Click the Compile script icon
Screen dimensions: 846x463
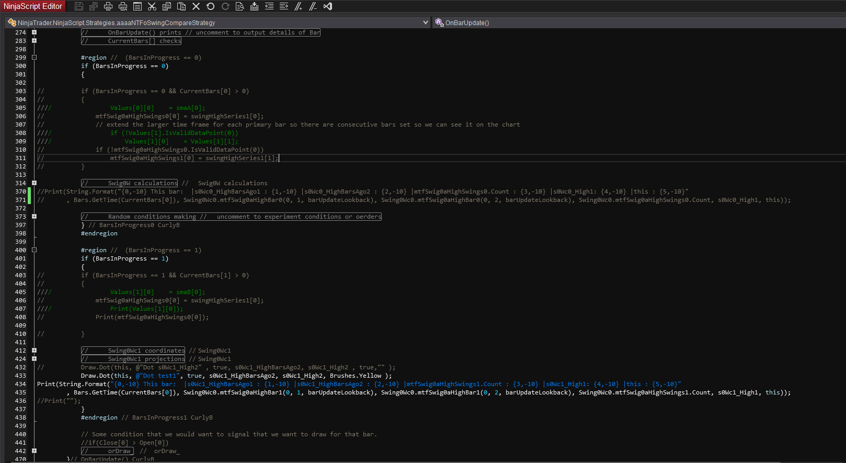255,6
